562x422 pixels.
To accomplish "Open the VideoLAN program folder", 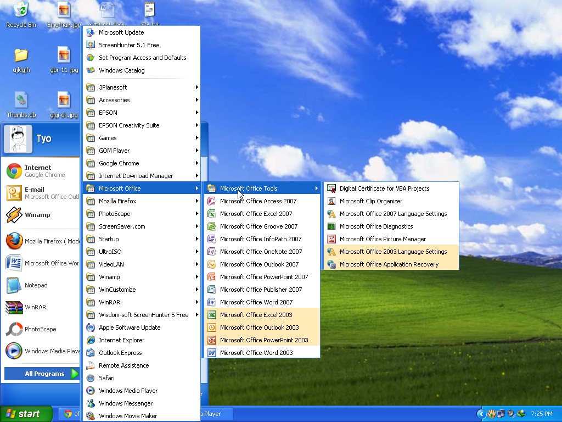I will pyautogui.click(x=142, y=264).
